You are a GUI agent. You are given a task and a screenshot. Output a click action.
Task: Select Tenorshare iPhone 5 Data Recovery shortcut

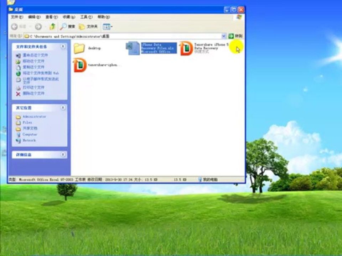pos(204,48)
